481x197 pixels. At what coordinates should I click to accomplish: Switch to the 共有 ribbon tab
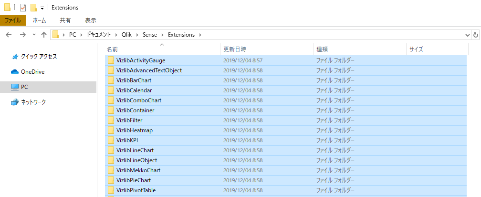tap(65, 20)
